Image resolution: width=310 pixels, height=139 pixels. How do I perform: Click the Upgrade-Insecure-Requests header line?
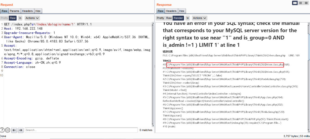[30, 33]
